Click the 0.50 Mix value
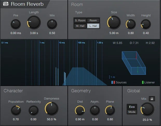This screenshot has height=126, width=161. click(x=52, y=33)
